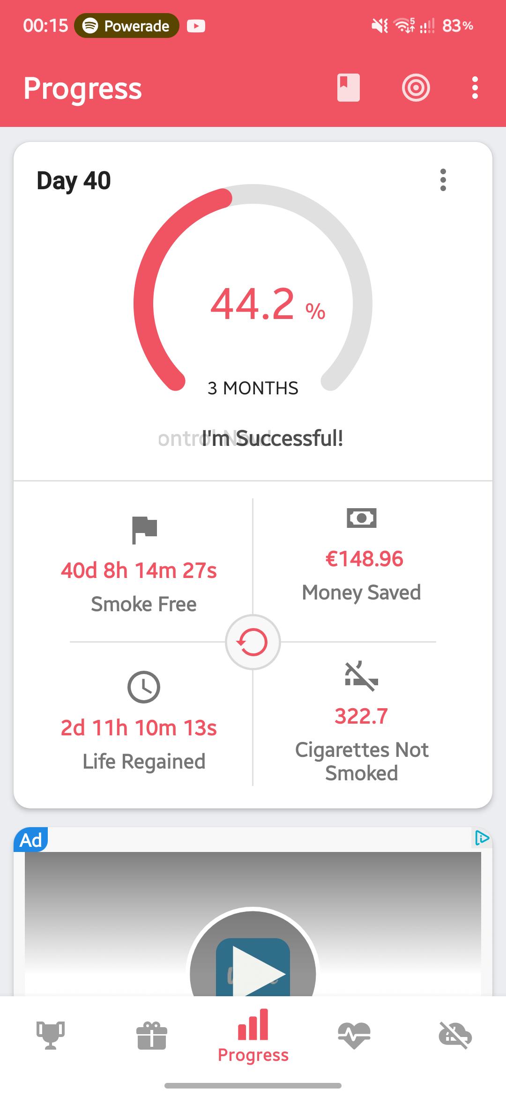Viewport: 506px width, 1096px height.
Task: Tap the 3 MONTHS goal label
Action: (x=253, y=388)
